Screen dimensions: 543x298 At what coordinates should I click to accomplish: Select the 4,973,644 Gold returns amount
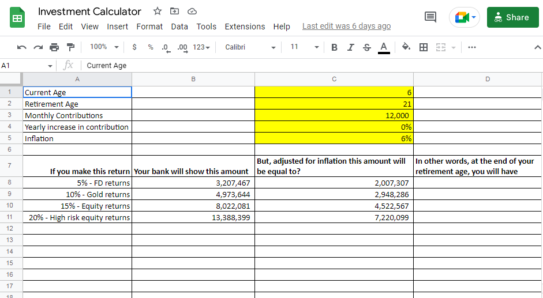coord(193,194)
